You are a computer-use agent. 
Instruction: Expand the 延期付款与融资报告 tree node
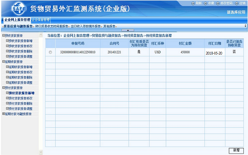3,114
